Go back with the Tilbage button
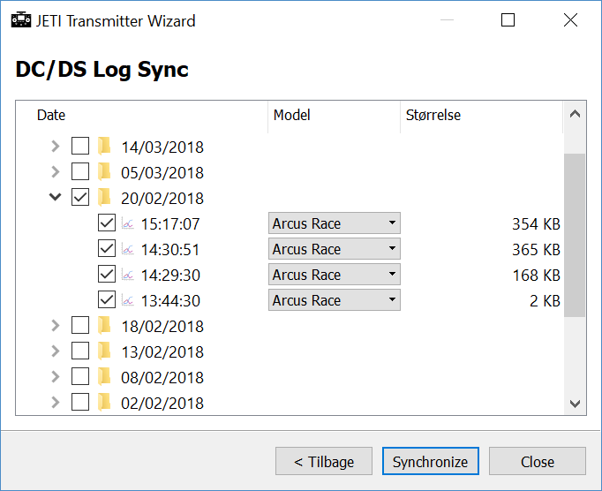Viewport: 602px width, 491px height. click(x=324, y=461)
